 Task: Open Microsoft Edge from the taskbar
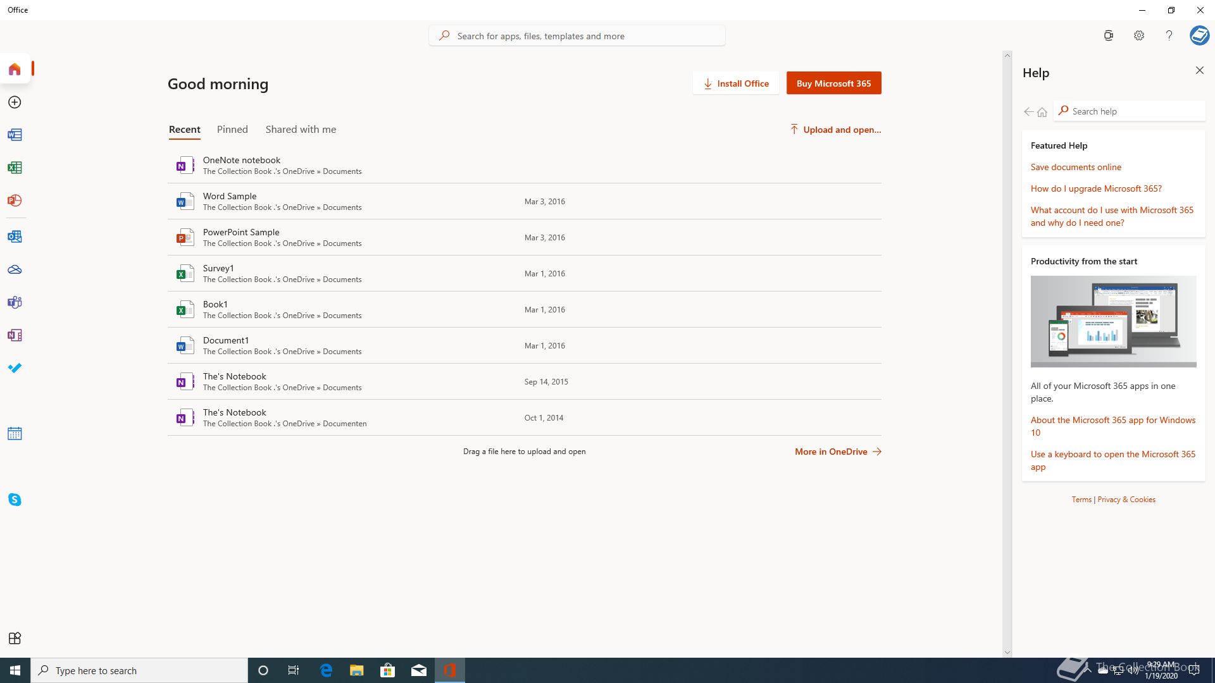pos(326,670)
